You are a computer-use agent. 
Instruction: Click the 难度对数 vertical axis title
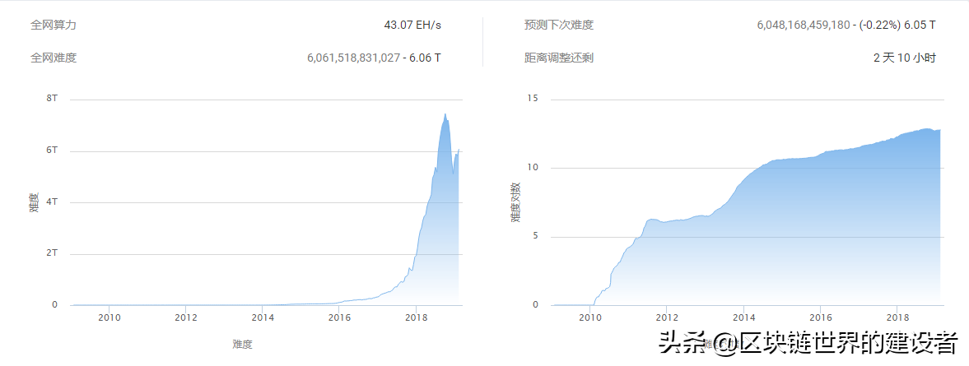[515, 202]
